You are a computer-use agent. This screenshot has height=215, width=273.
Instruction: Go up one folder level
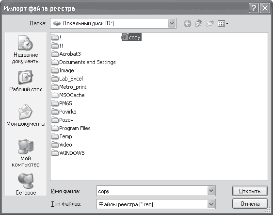click(198, 23)
